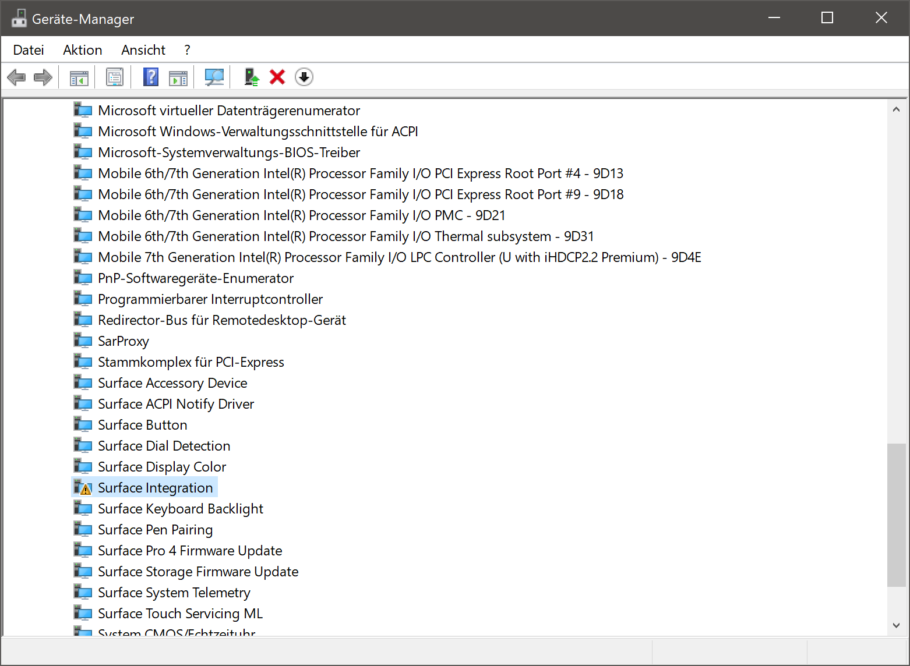Select Surface Display Color
Screen dimensions: 910x666
(x=162, y=467)
